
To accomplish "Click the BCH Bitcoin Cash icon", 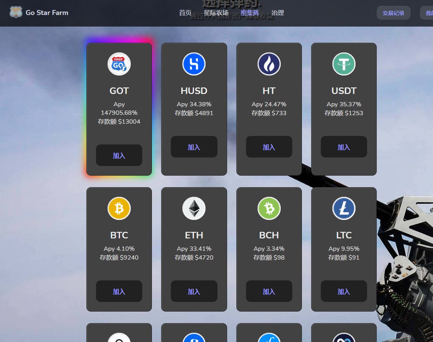I will tap(269, 208).
